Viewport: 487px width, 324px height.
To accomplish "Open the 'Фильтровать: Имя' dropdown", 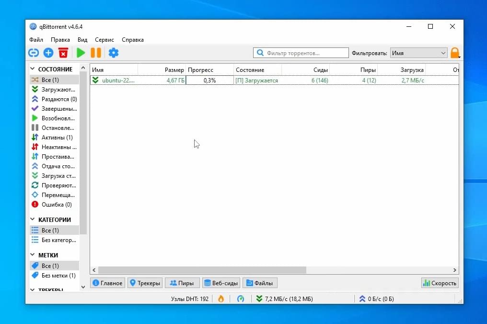I will coord(418,53).
